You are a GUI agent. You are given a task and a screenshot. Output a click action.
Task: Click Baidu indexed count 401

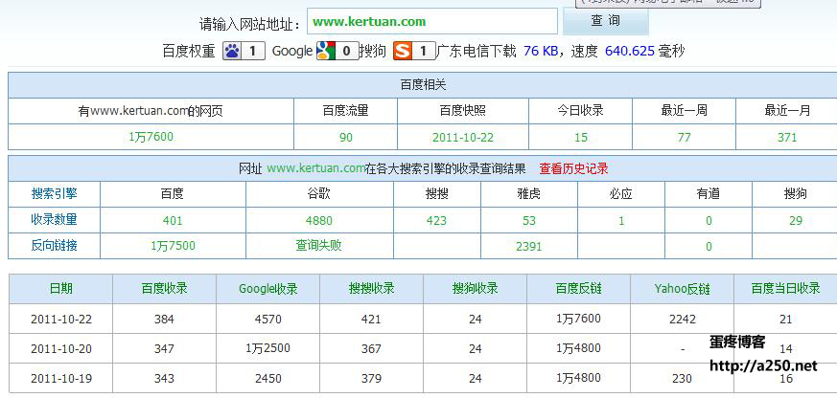(173, 221)
